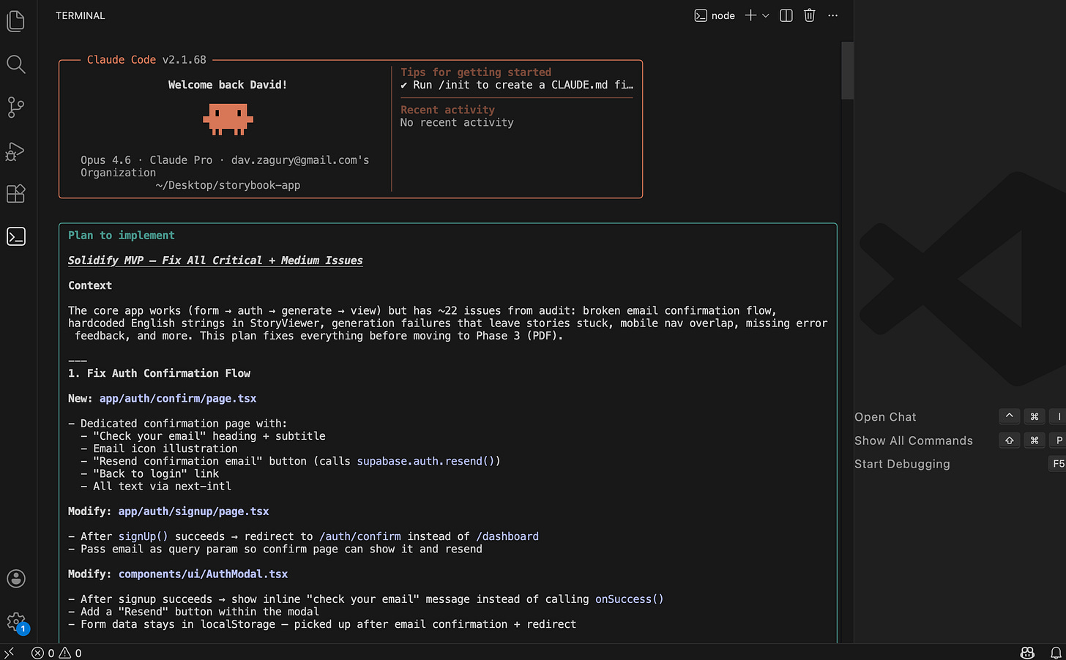Image resolution: width=1066 pixels, height=660 pixels.
Task: Open the Extensions view
Action: point(15,193)
